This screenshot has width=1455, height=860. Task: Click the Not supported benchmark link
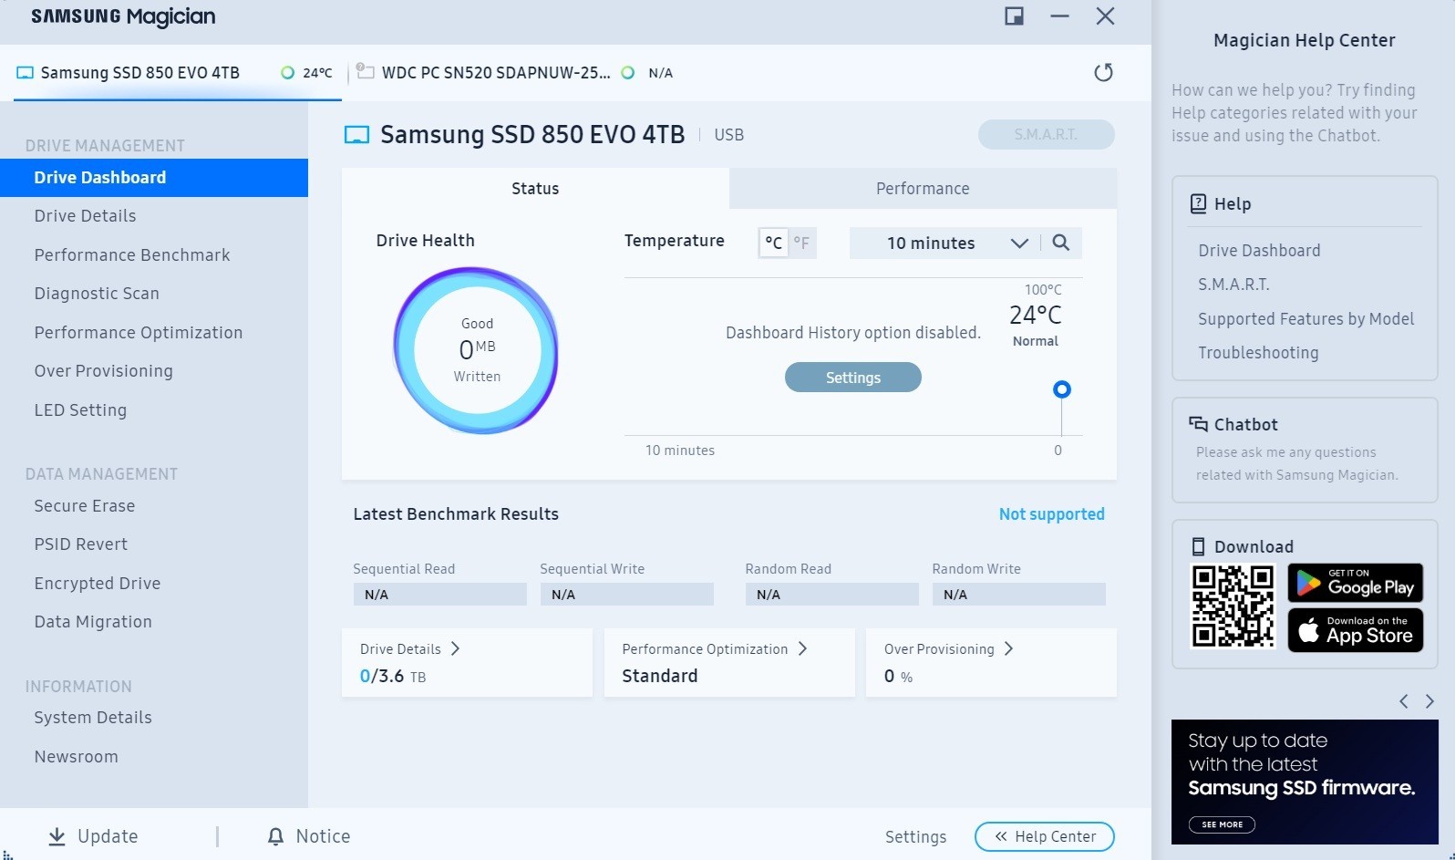coord(1051,514)
